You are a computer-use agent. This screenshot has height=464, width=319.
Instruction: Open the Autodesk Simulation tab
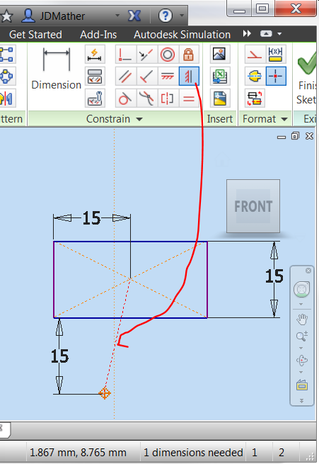[182, 35]
